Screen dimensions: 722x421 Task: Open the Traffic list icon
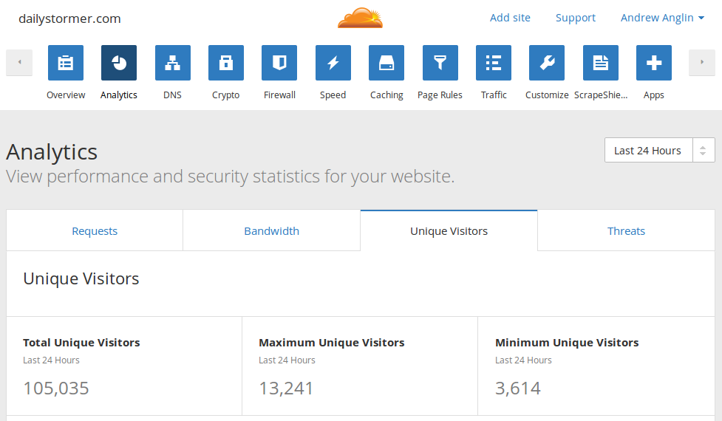pyautogui.click(x=494, y=63)
